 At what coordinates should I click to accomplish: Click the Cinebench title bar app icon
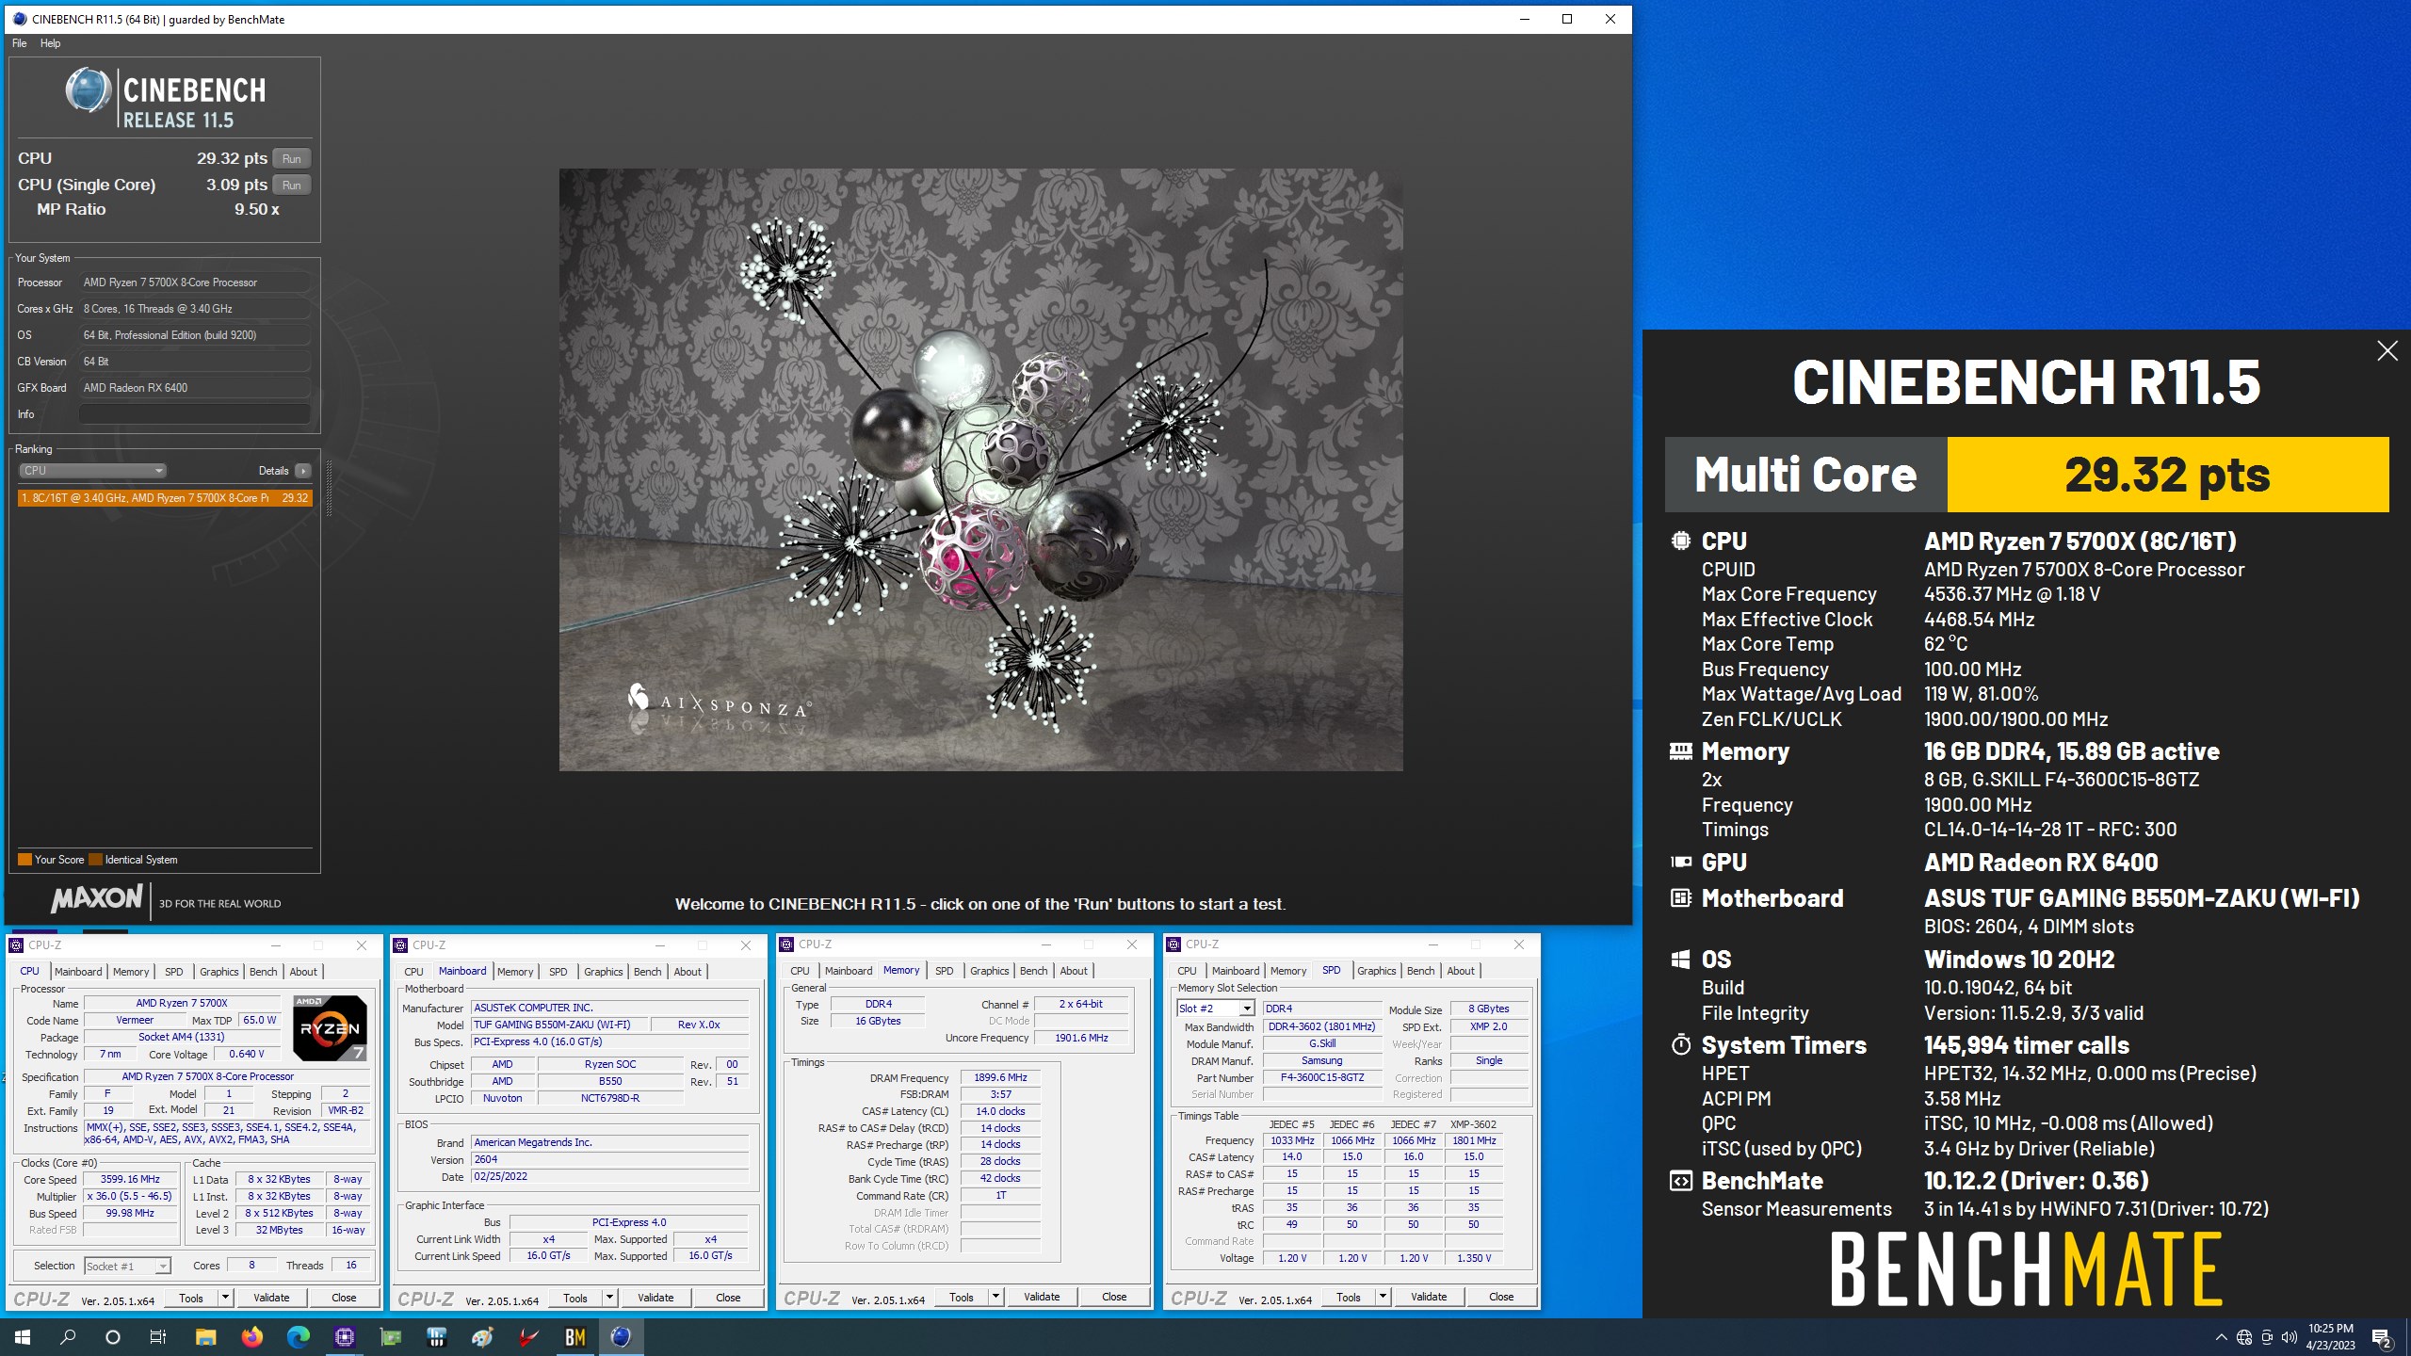coord(19,19)
